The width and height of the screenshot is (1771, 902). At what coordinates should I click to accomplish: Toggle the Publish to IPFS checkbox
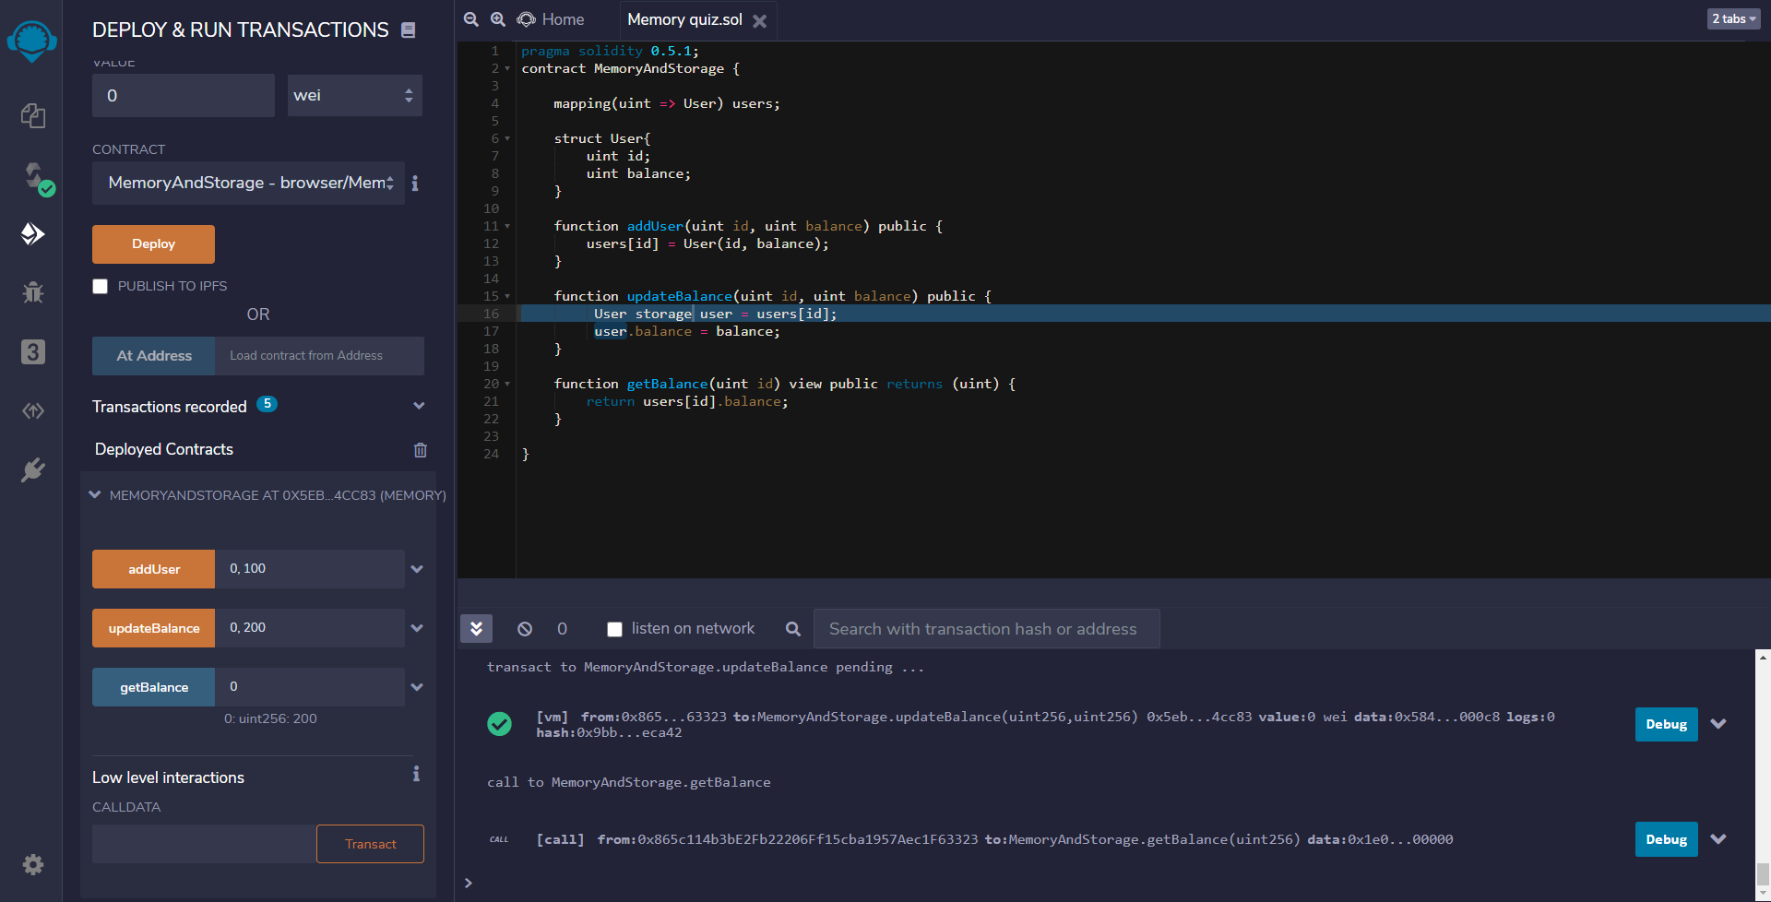click(101, 287)
